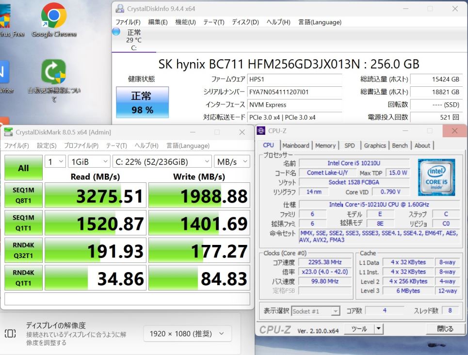
Task: Open 設定 menu in CrystalDiskMark
Action: 47,145
